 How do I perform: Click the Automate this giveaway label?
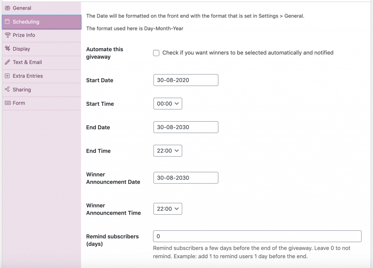[105, 53]
